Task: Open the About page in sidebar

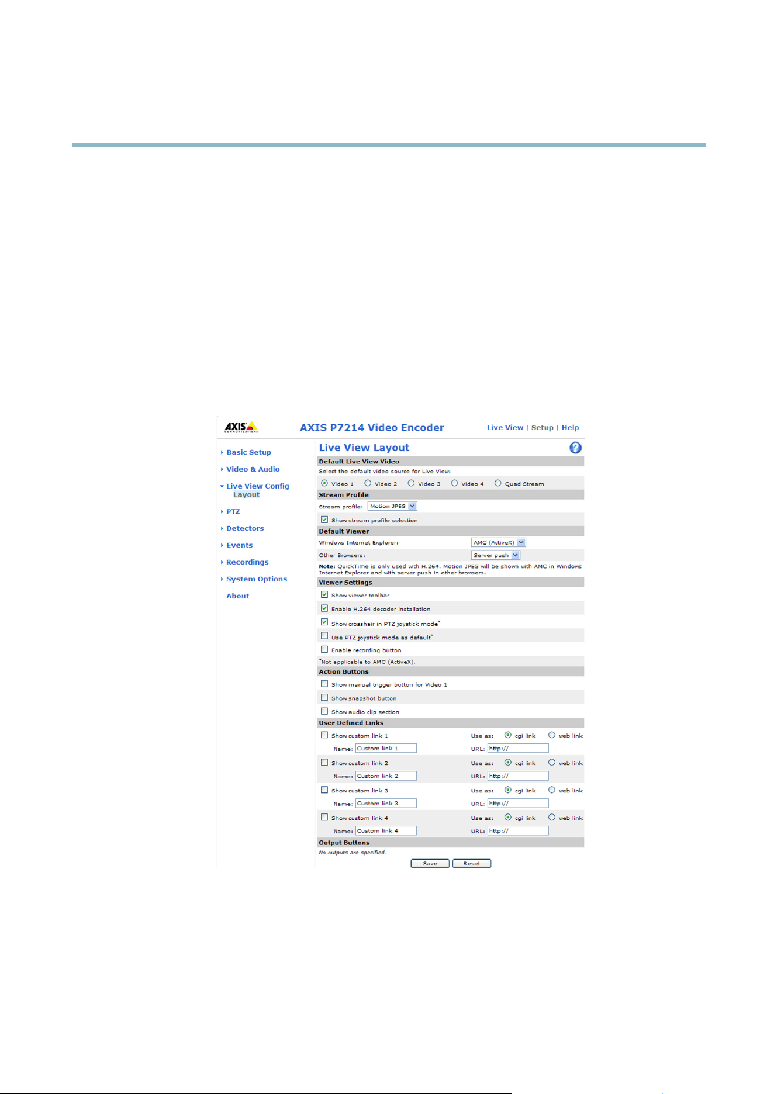Action: tap(238, 596)
